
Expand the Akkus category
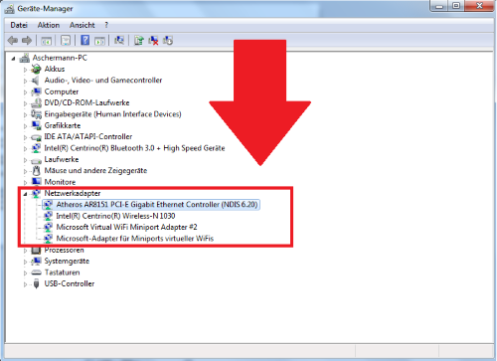click(25, 70)
